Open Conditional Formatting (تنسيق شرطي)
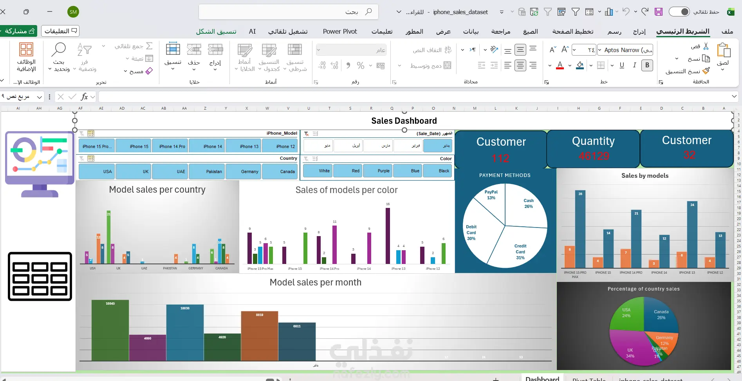Viewport: 742px width, 381px height. (x=295, y=58)
